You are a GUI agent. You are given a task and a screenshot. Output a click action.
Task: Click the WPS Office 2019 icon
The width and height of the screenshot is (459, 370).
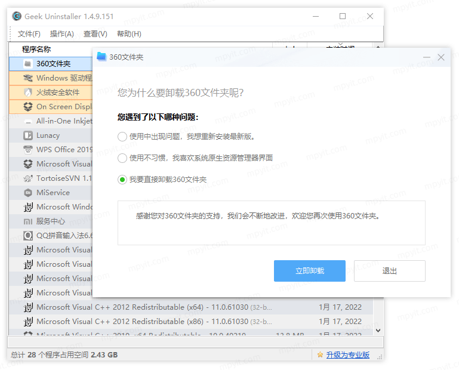[28, 150]
